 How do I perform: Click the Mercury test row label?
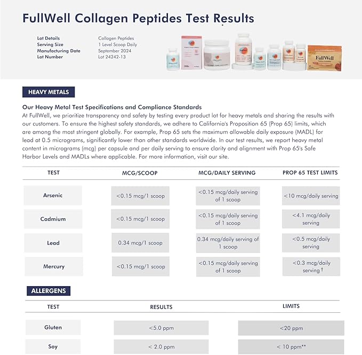(x=53, y=266)
